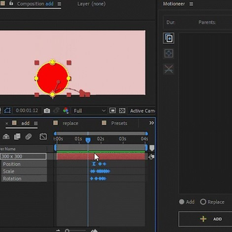Select the Rotation property

12,179
